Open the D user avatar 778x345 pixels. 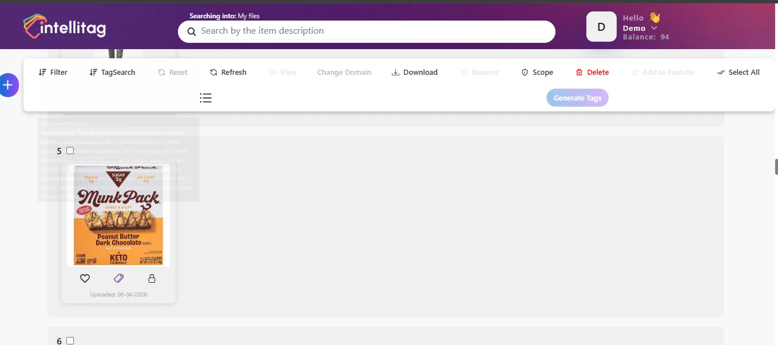pyautogui.click(x=601, y=27)
